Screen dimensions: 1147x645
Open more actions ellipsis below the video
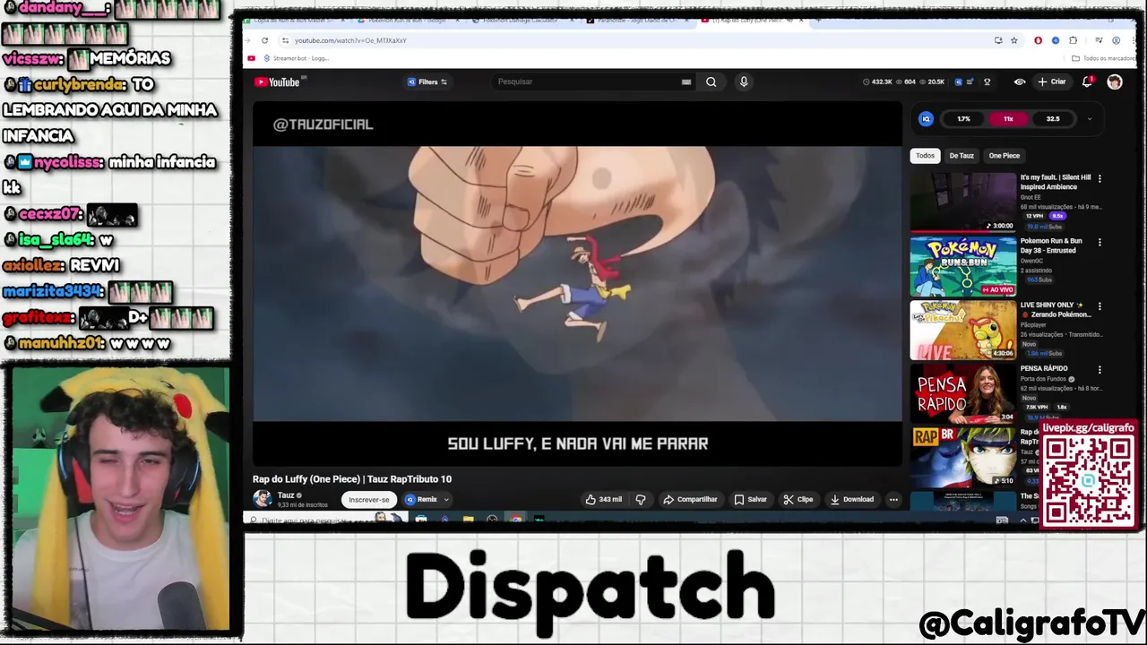tap(893, 499)
